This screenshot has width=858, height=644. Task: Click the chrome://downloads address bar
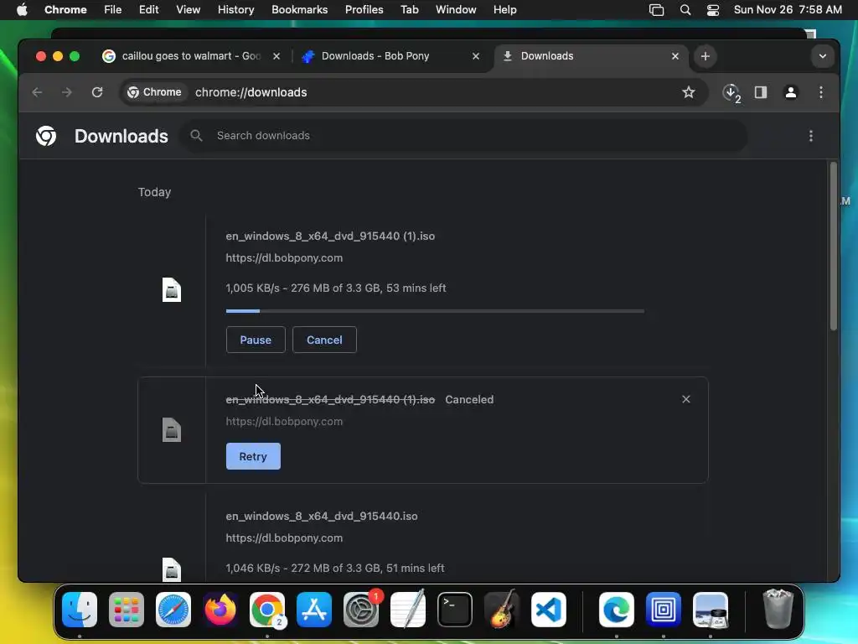(416, 92)
